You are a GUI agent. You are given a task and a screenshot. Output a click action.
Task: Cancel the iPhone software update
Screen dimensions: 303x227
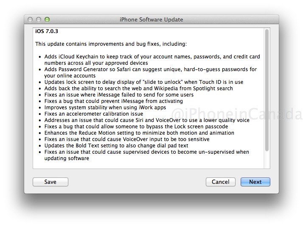pos(221,182)
